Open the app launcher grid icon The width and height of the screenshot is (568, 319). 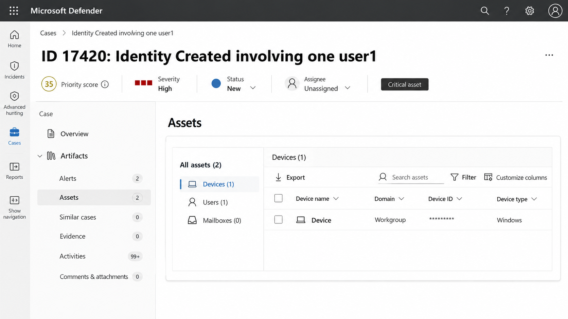click(x=14, y=11)
